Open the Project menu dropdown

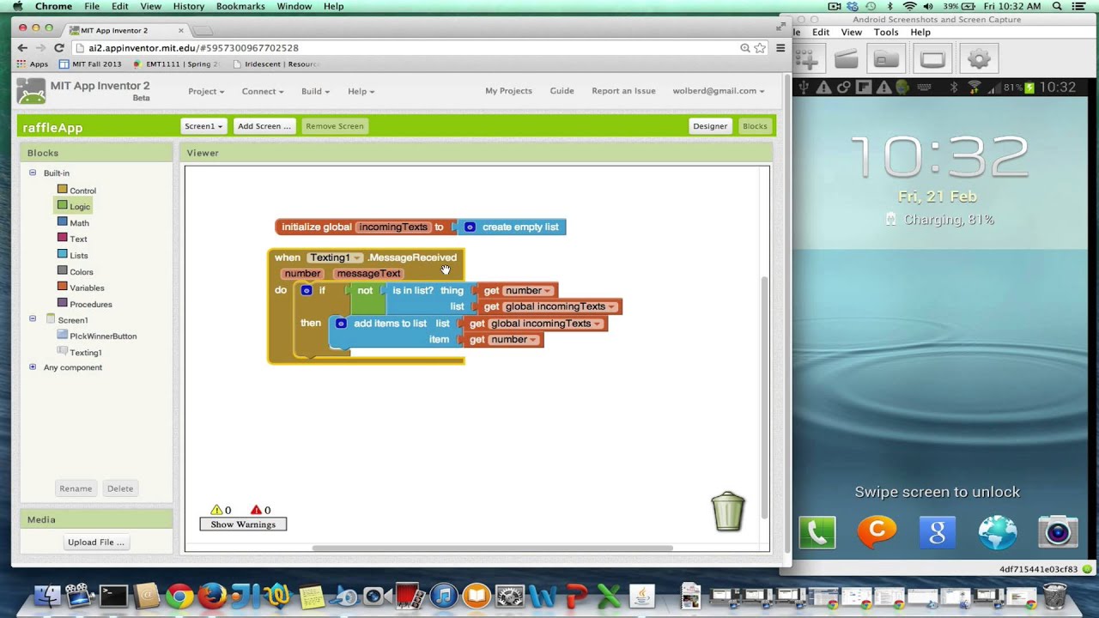[206, 91]
